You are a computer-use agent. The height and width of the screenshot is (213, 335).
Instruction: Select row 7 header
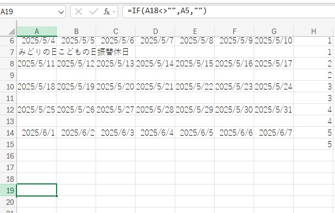click(x=9, y=52)
